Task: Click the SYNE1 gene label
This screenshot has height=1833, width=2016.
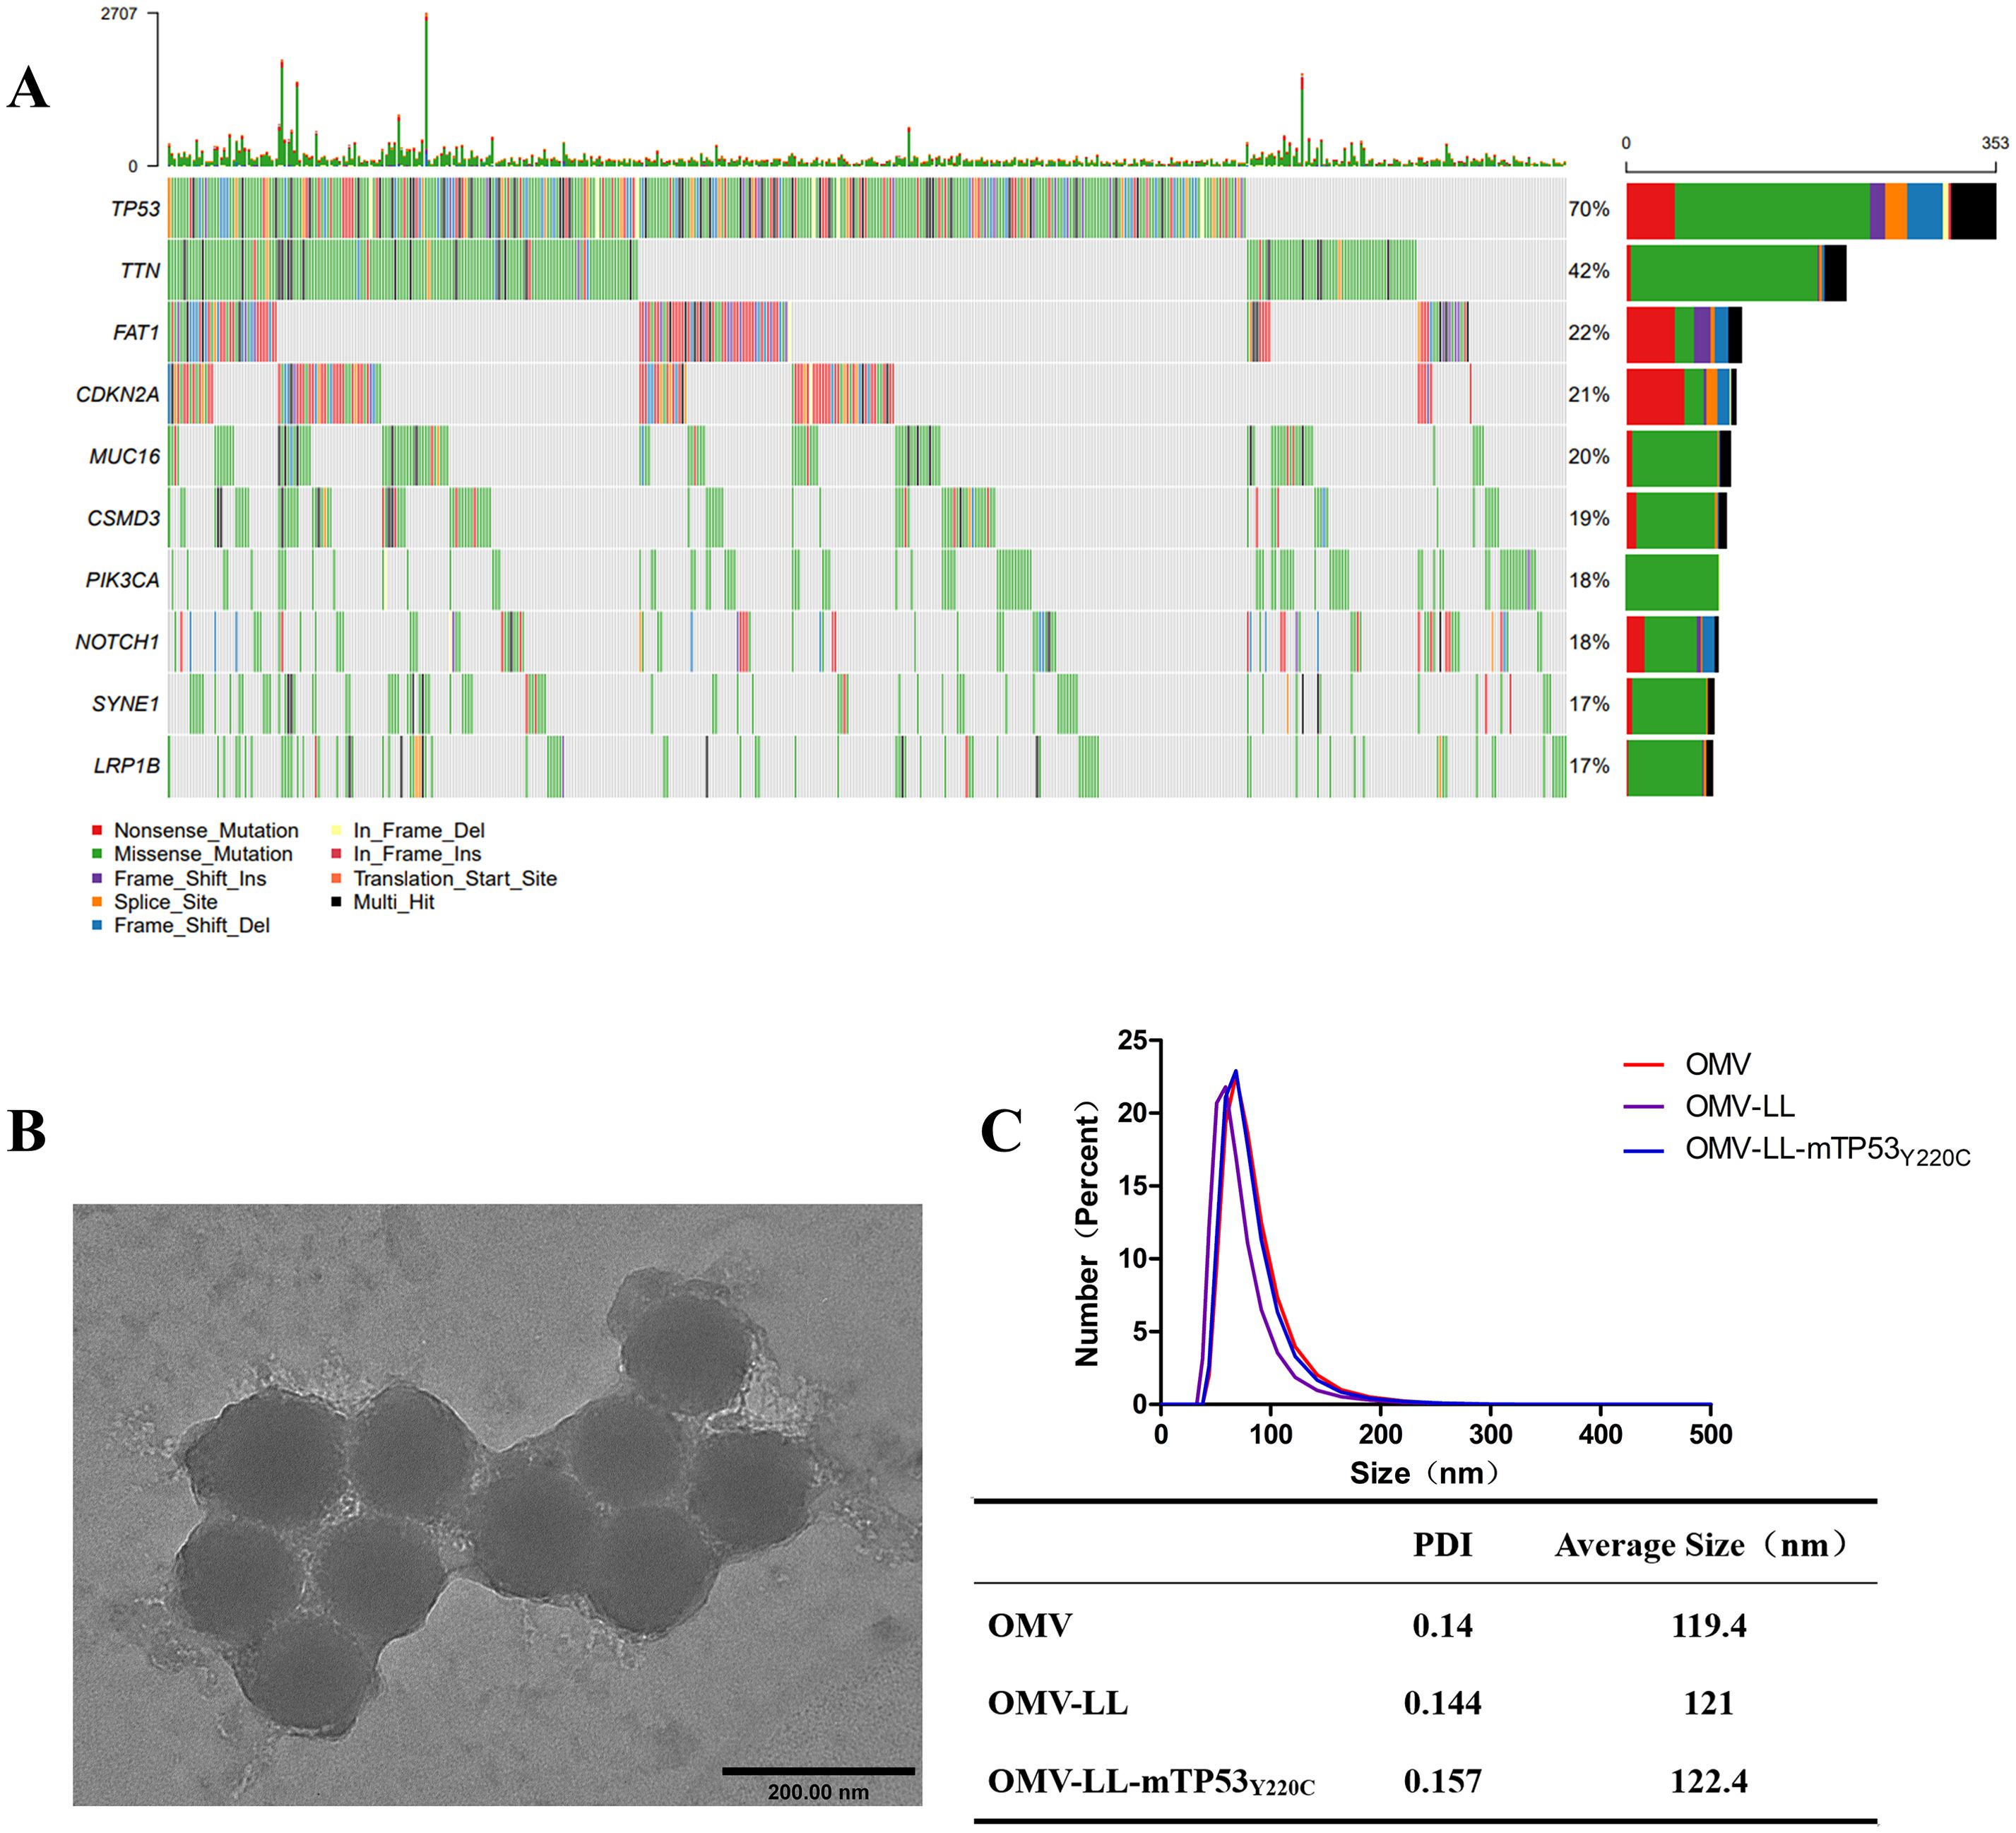Action: coord(126,705)
